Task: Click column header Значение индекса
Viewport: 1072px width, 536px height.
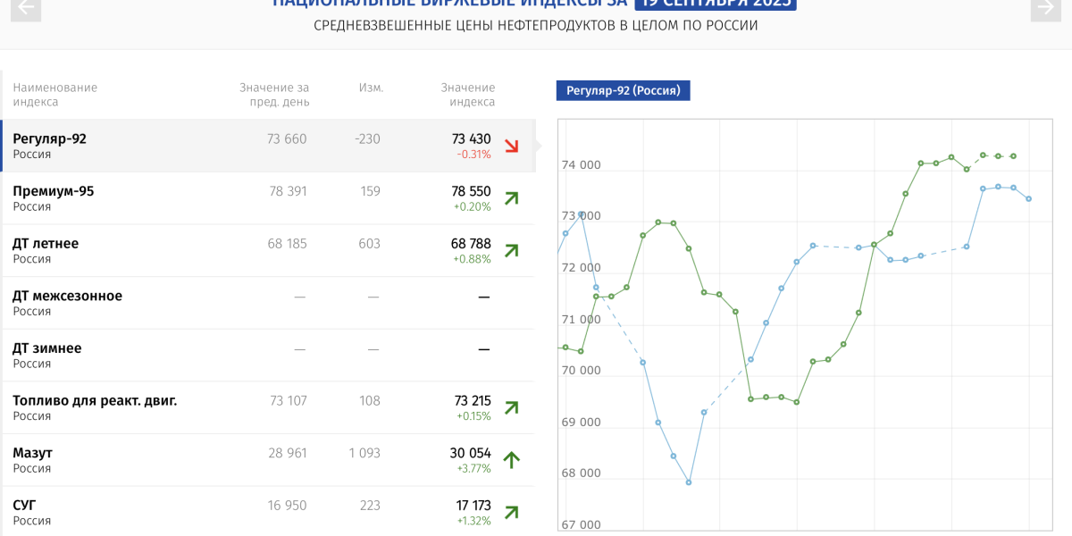Action: click(x=468, y=95)
